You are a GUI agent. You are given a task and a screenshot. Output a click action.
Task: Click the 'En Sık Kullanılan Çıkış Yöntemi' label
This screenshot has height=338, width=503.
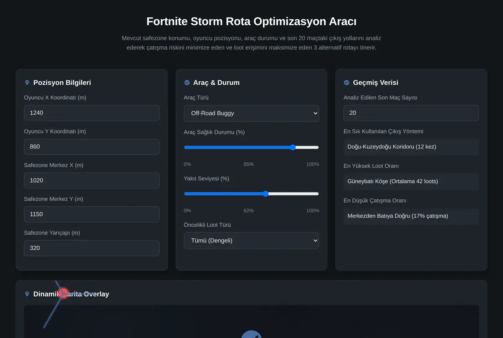click(384, 131)
